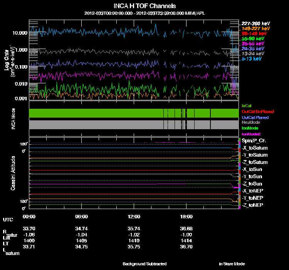Click the -X_toSaturn attitude legend label

click(x=255, y=148)
